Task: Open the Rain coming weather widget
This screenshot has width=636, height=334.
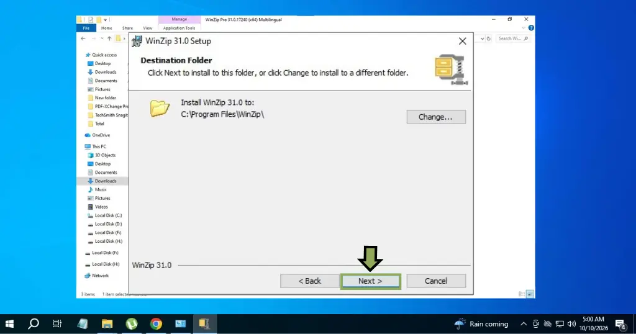Action: point(481,324)
